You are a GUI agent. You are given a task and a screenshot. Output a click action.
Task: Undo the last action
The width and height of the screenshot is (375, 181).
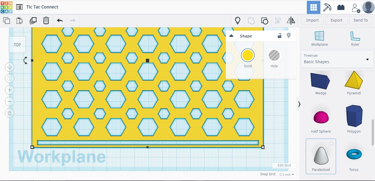tap(60, 21)
